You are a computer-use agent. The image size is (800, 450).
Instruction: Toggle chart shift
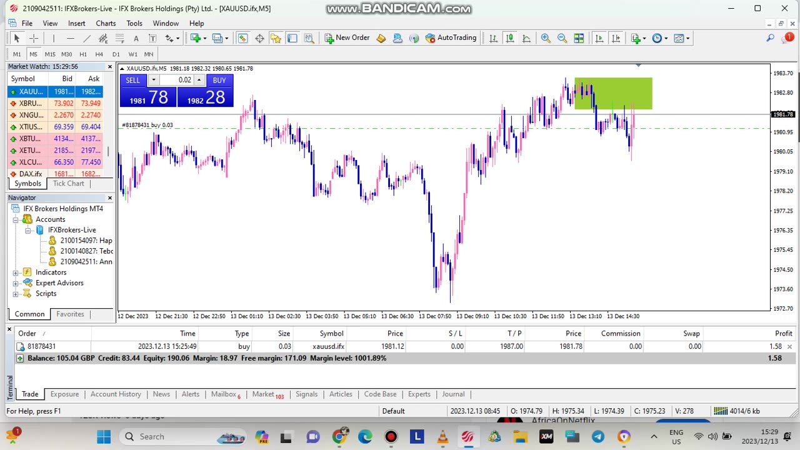616,38
